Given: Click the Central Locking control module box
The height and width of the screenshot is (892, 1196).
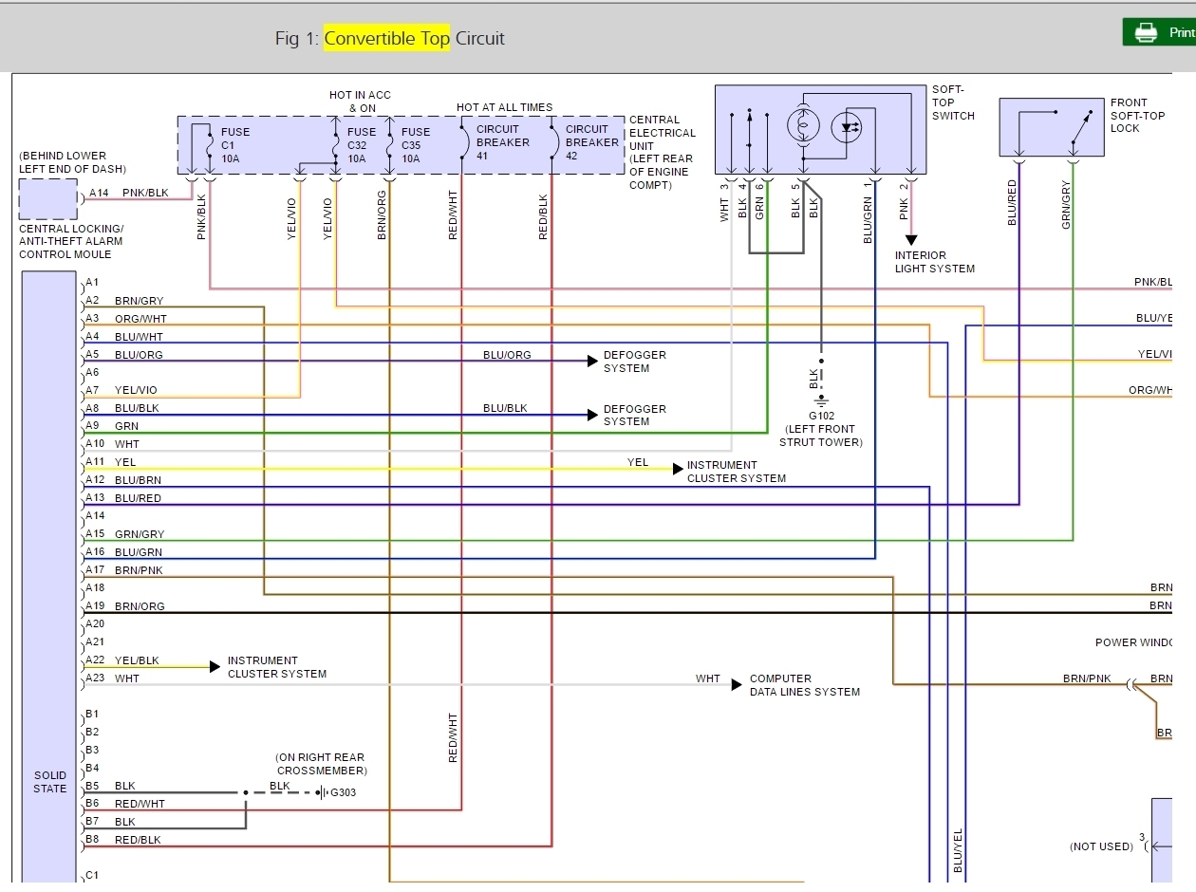Looking at the screenshot, I should coord(48,198).
